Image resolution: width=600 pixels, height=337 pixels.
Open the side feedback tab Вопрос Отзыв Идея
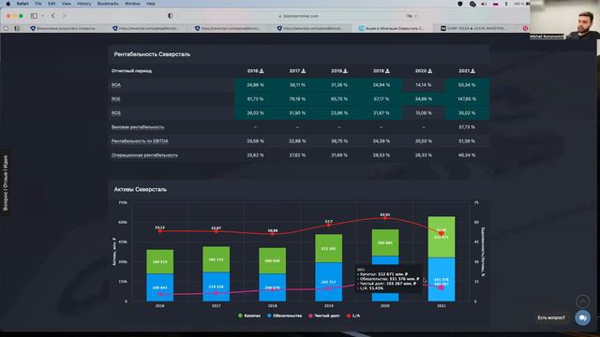pyautogui.click(x=5, y=183)
